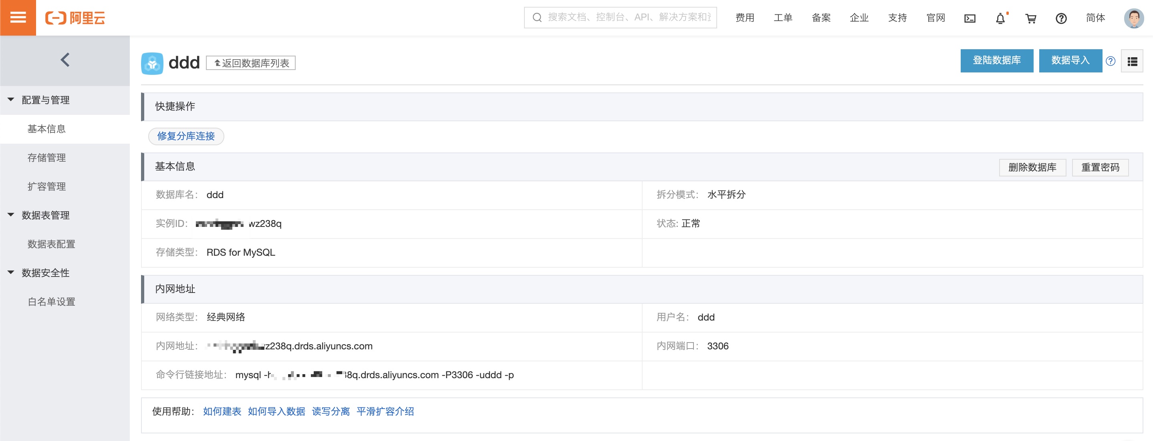Switch language via 简体
This screenshot has width=1153, height=441.
pyautogui.click(x=1095, y=18)
